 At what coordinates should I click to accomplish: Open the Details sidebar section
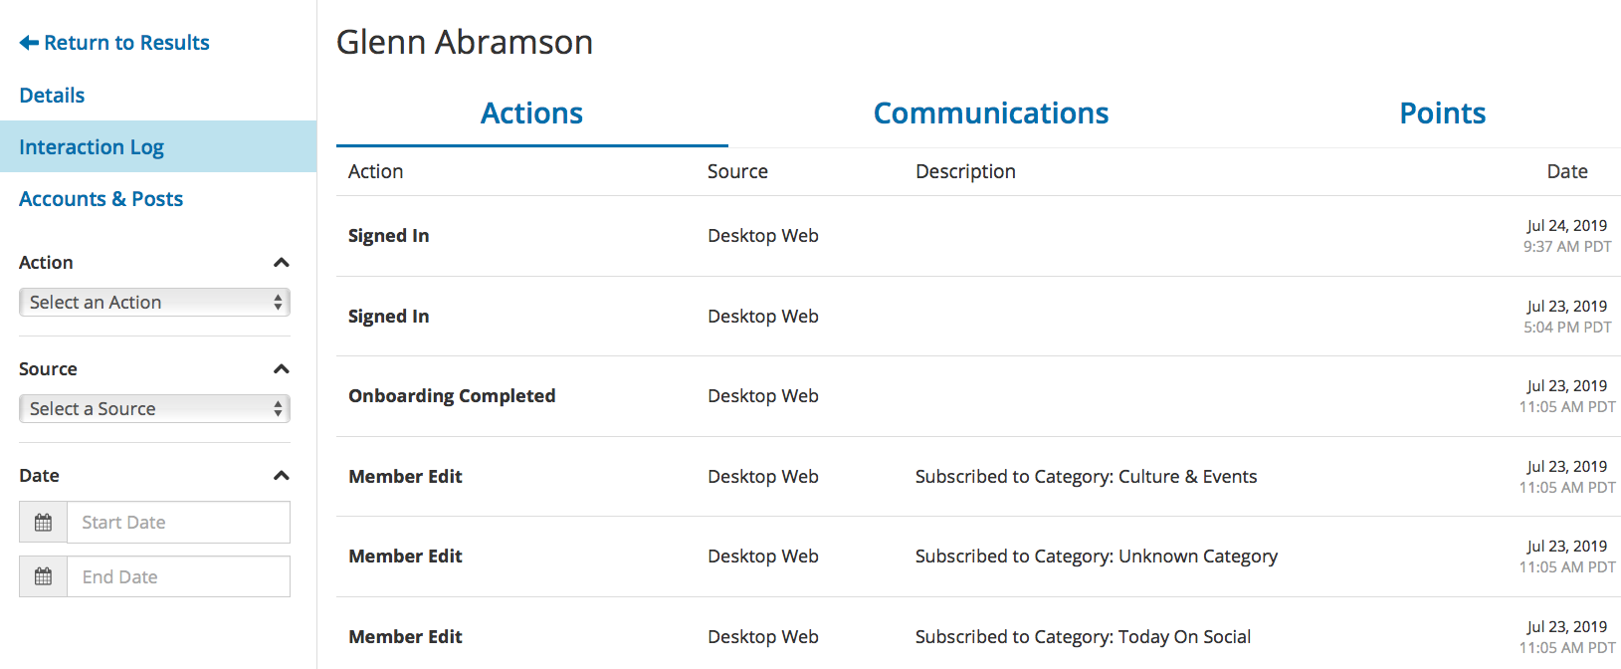point(52,95)
